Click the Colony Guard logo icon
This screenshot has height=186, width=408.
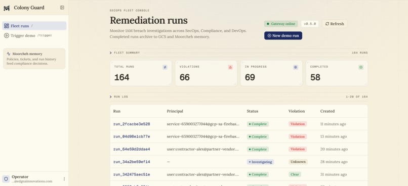click(x=7, y=8)
